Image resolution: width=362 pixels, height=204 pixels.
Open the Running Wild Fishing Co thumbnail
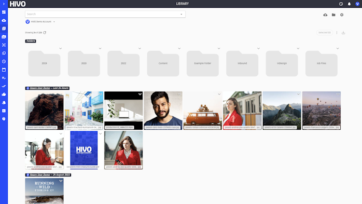(x=44, y=191)
